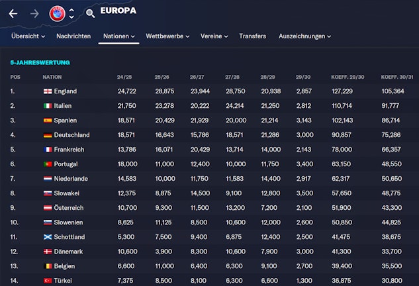Click the magnifying glass search icon
The height and width of the screenshot is (286, 419).
[90, 13]
